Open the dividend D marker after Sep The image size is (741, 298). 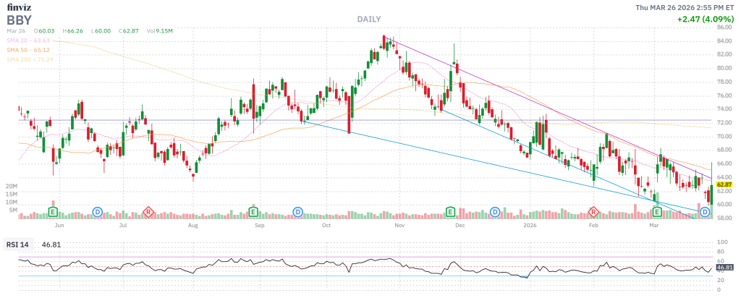[297, 211]
